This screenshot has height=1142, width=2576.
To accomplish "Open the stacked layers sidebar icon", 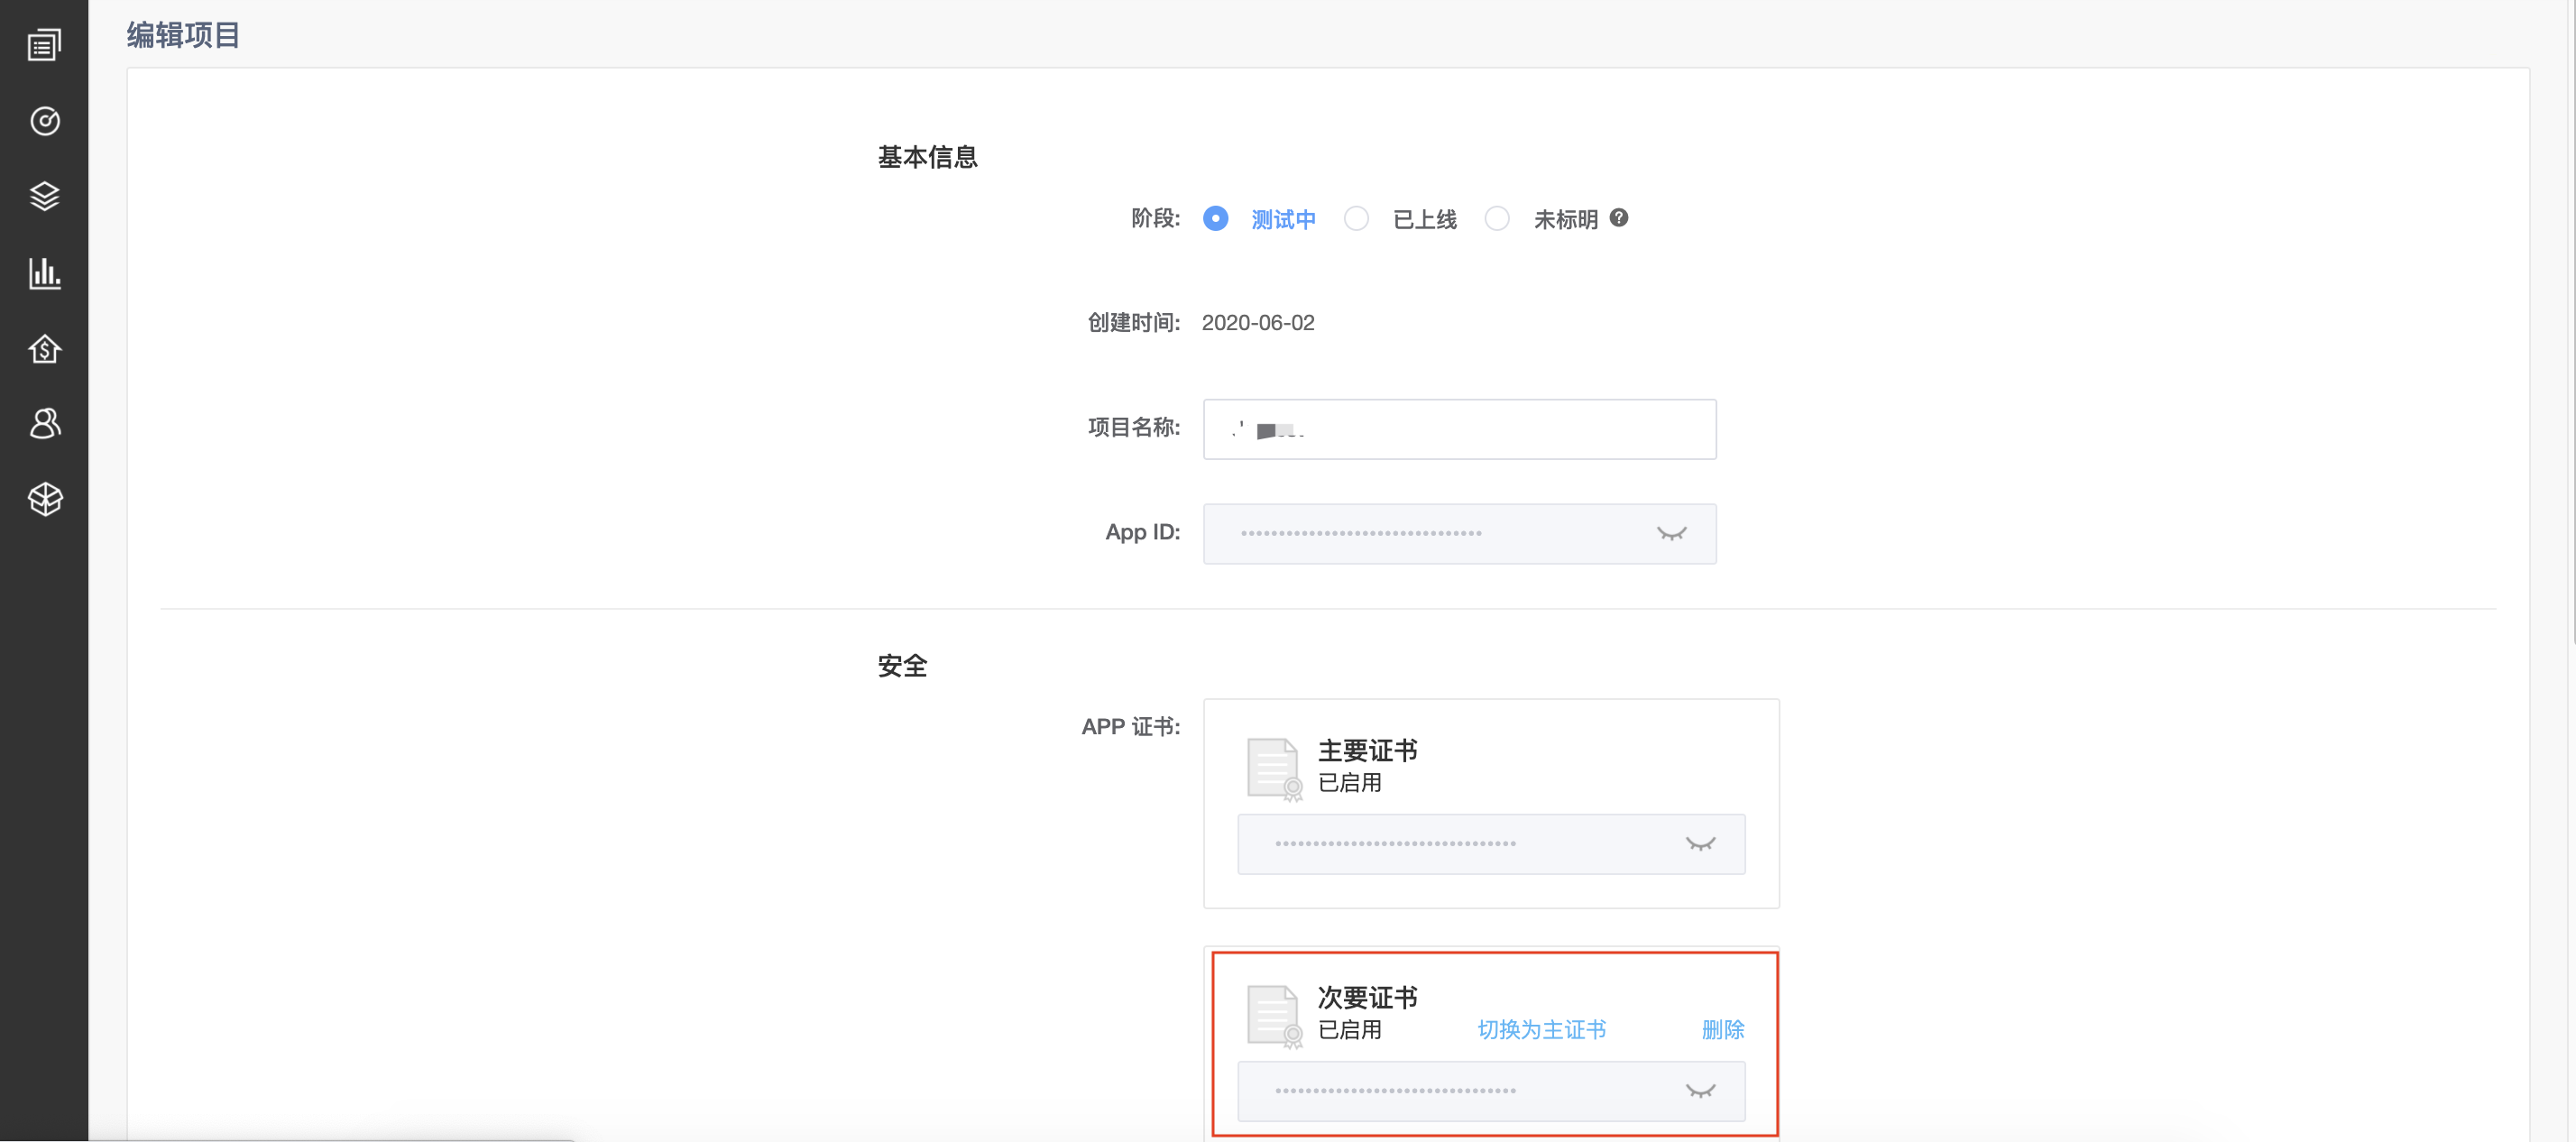I will coord(44,196).
